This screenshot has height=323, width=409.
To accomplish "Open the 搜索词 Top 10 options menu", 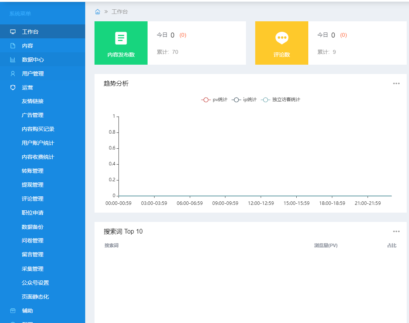I will coord(396,232).
